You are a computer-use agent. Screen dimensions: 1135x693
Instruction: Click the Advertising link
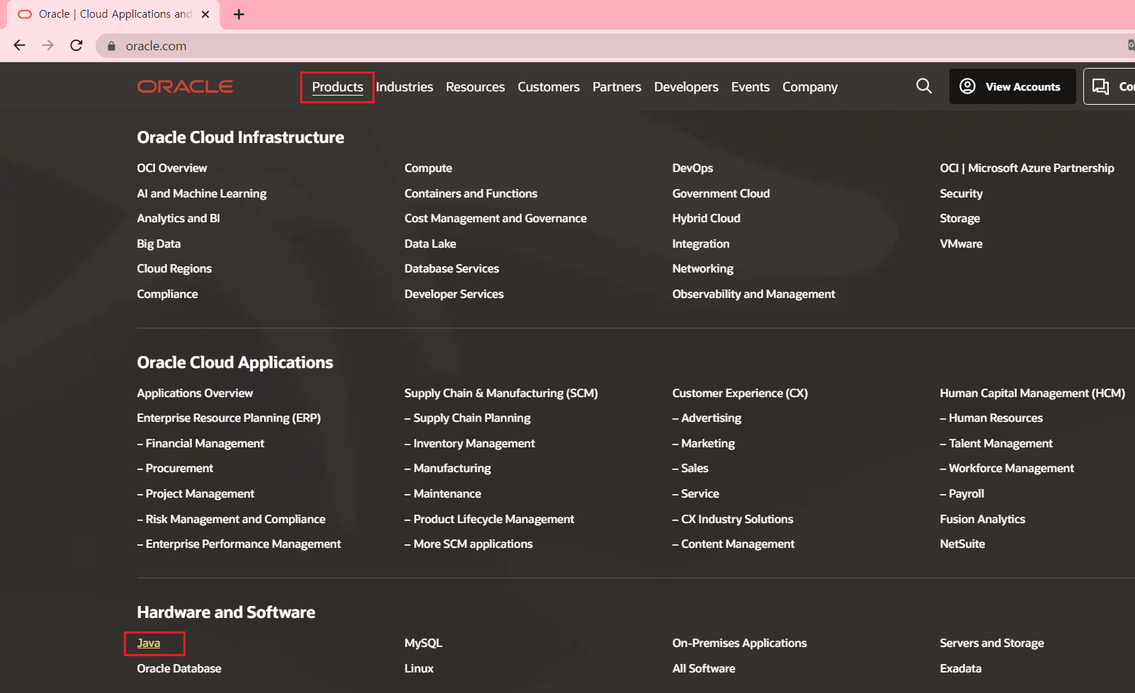coord(707,418)
